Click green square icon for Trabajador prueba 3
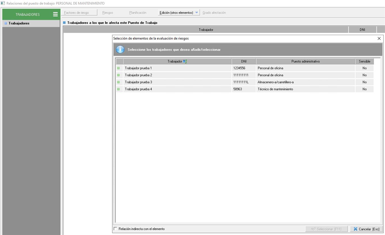Viewport: 385px width, 235px height. pyautogui.click(x=118, y=82)
